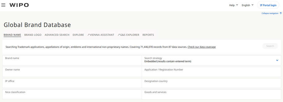
Task: Click the WIPO logo
Action: click(19, 5)
